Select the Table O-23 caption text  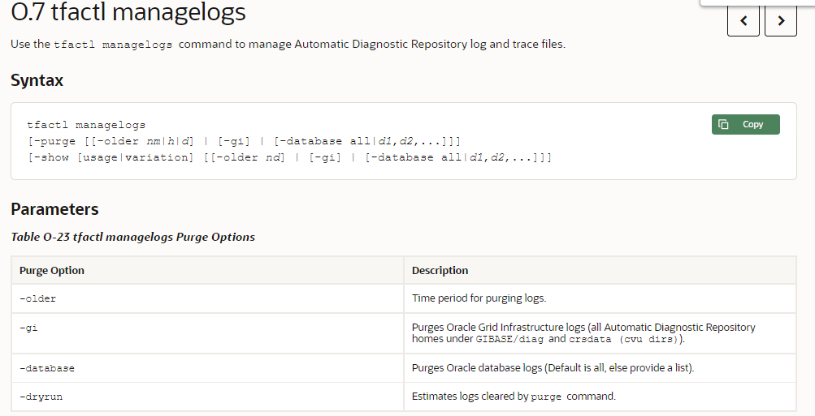132,237
